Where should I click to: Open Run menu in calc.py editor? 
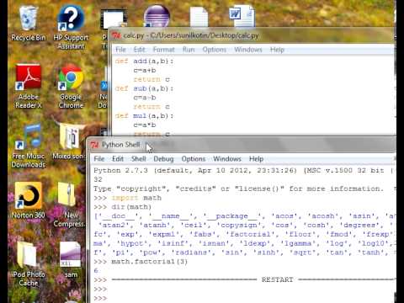point(189,50)
